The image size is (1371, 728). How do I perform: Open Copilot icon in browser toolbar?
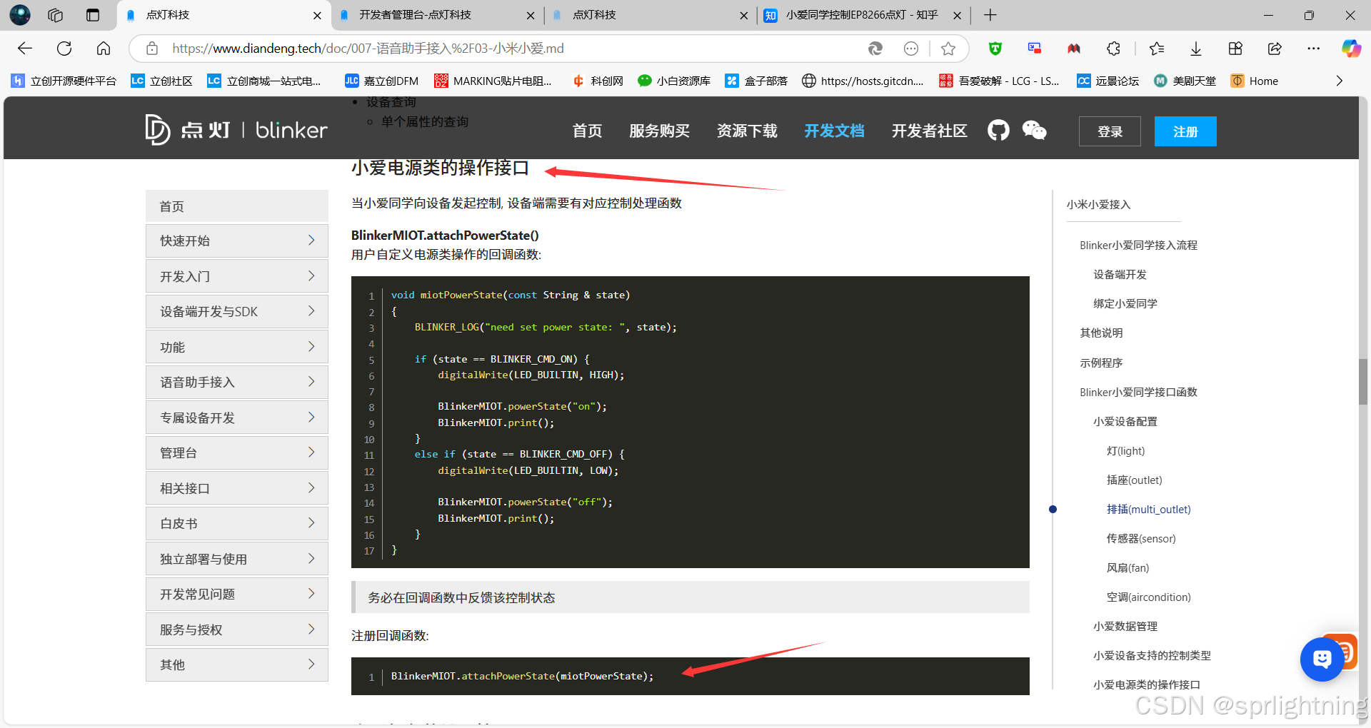(x=1351, y=49)
